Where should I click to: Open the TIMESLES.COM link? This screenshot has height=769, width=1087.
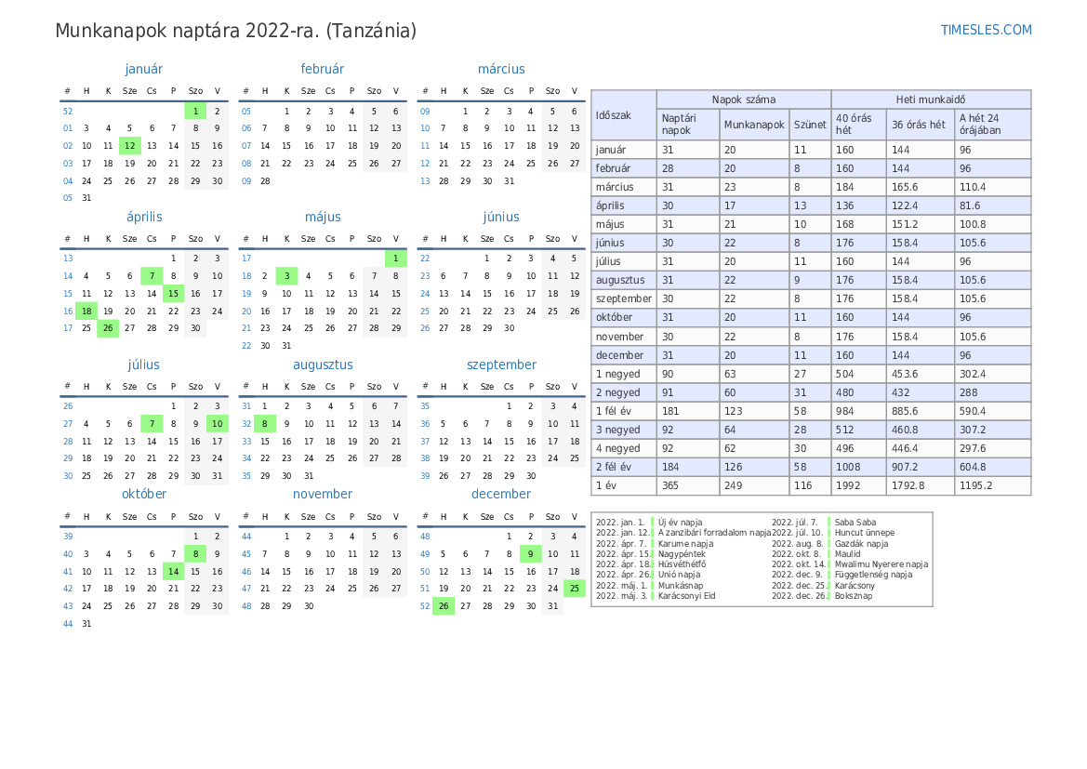pyautogui.click(x=986, y=30)
